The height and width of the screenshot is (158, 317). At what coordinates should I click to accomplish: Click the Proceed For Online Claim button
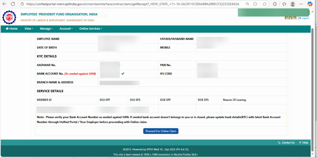pyautogui.click(x=161, y=131)
